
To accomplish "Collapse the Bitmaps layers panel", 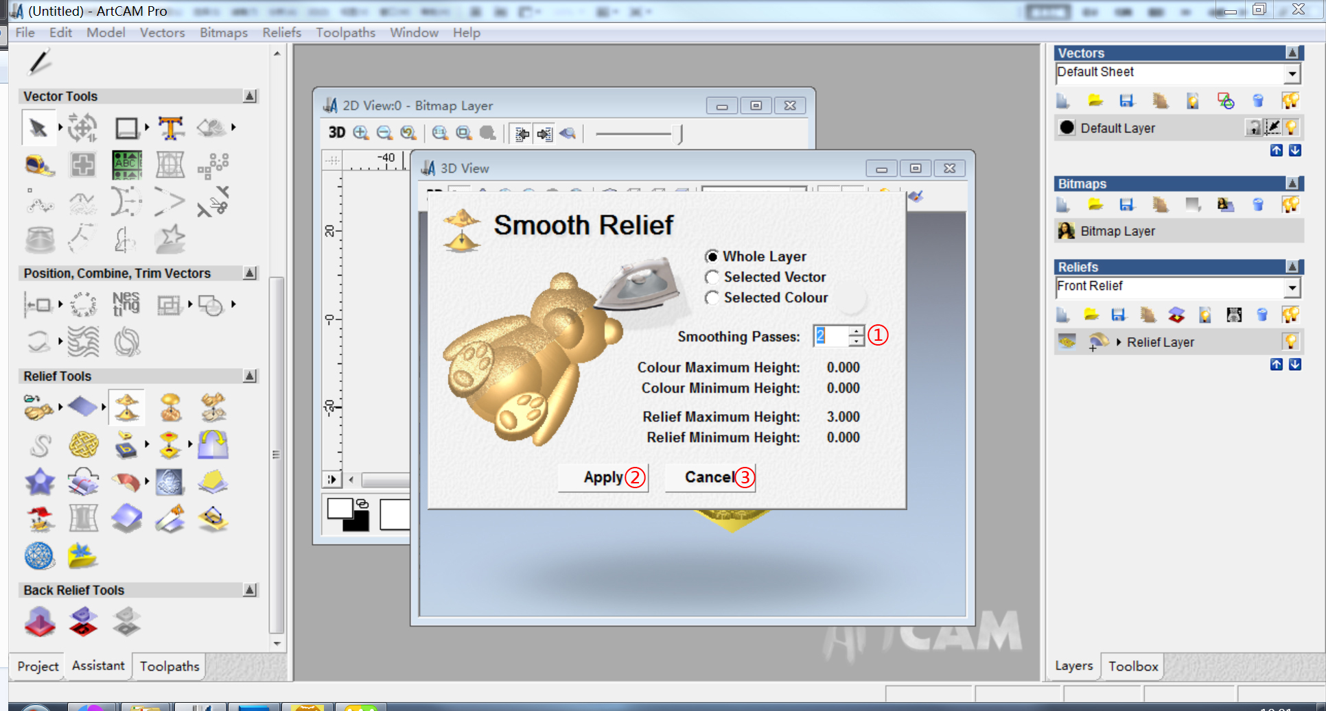I will (x=1292, y=184).
